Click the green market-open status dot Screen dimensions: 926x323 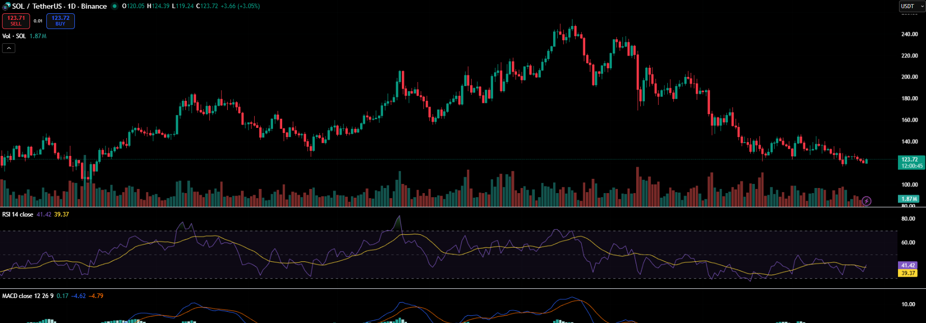115,6
